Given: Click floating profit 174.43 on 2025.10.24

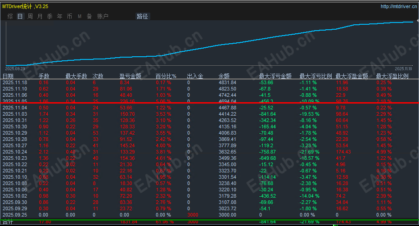Looking at the screenshot, I should pos(343,152).
